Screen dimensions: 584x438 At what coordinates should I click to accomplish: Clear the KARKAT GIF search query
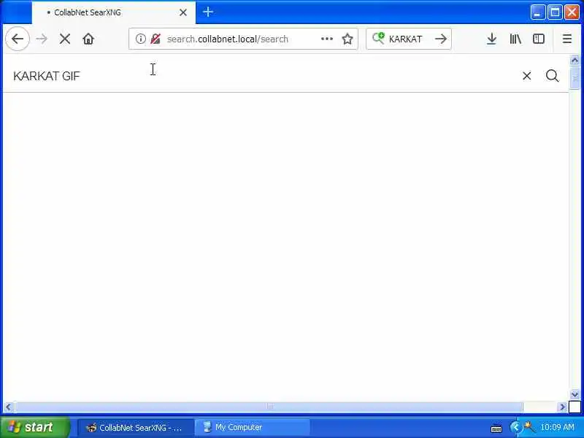[526, 76]
